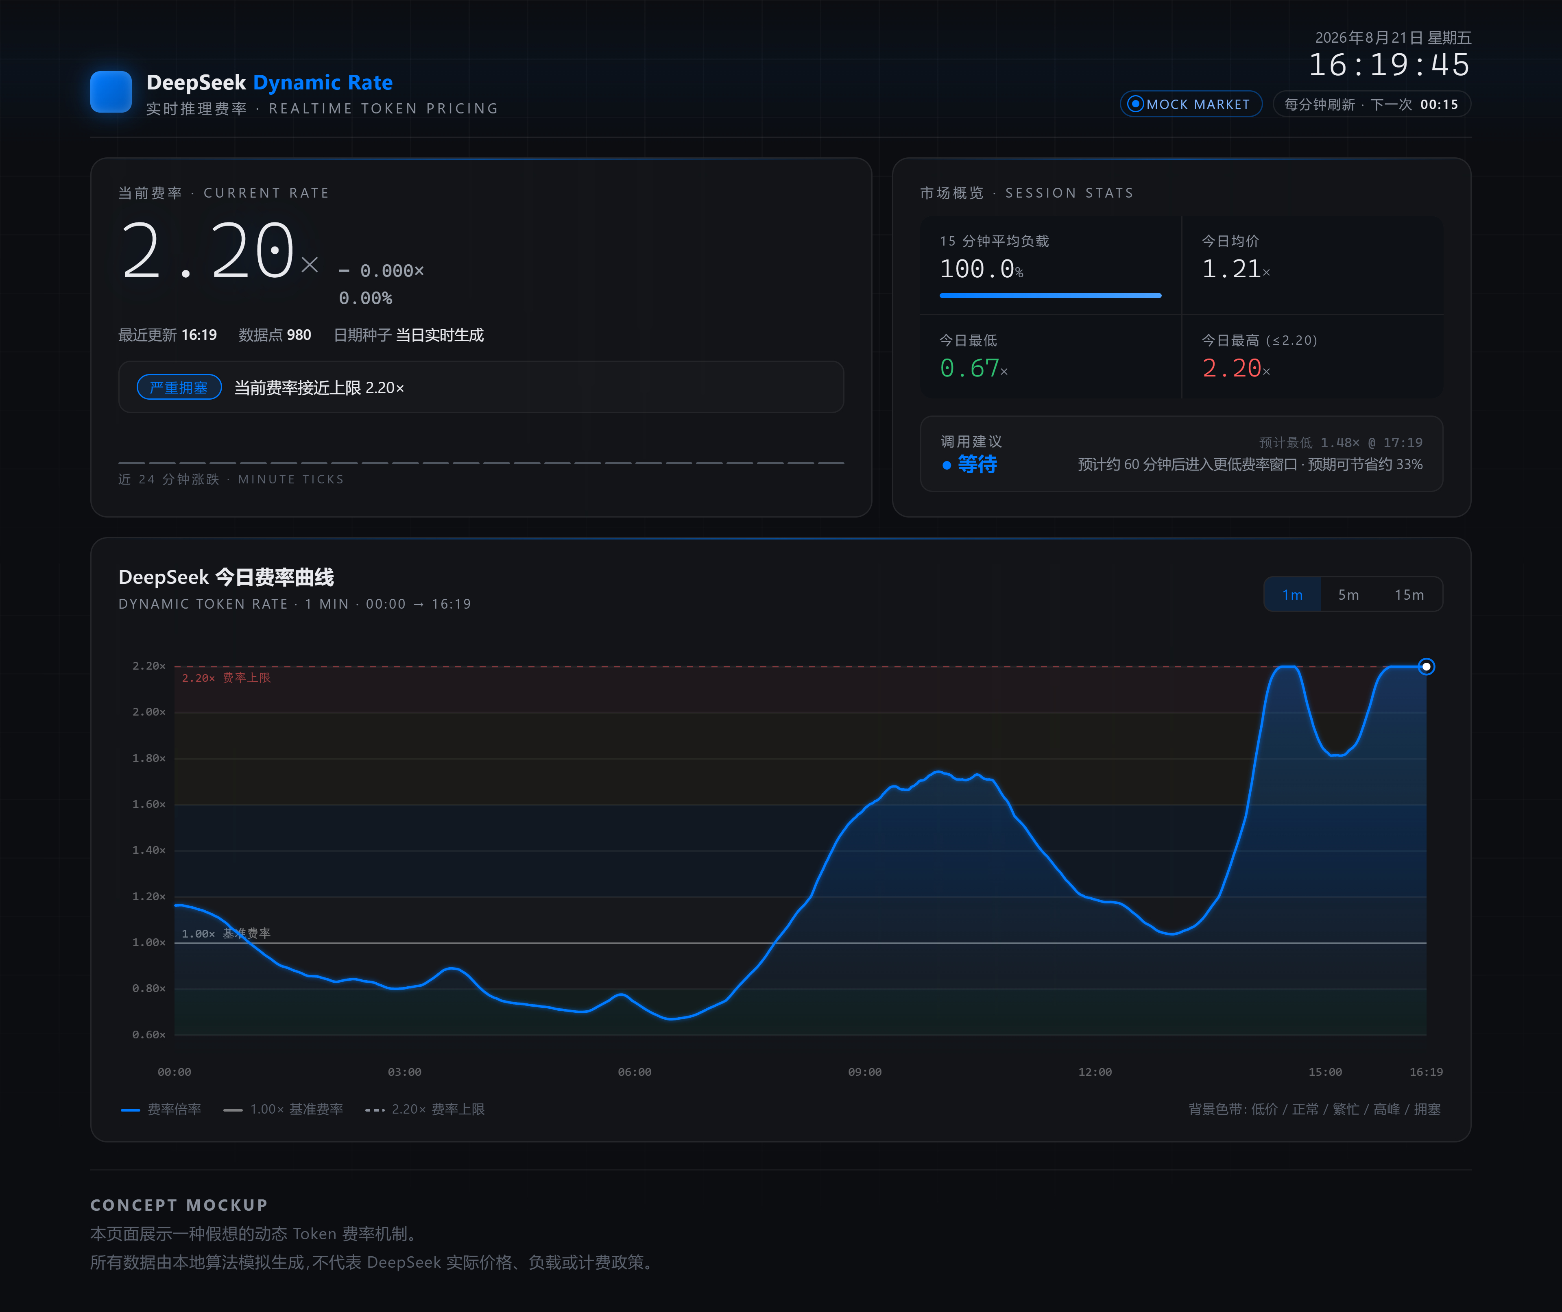Click the 15 分钟平均负载 progress bar
1562x1312 pixels.
[x=1050, y=295]
